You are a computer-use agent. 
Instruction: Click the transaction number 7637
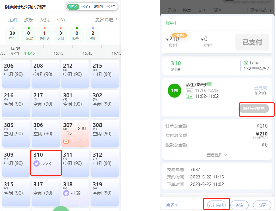click(x=195, y=169)
